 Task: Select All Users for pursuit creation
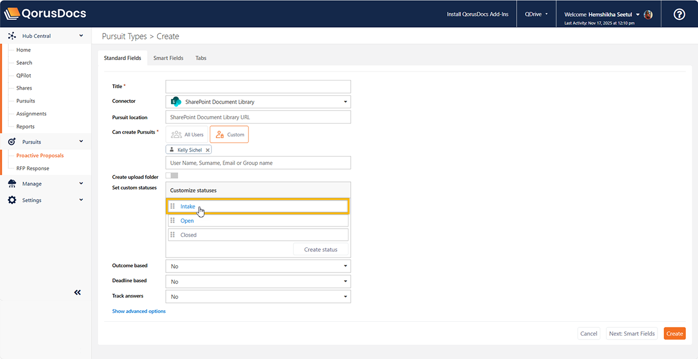[x=187, y=134]
